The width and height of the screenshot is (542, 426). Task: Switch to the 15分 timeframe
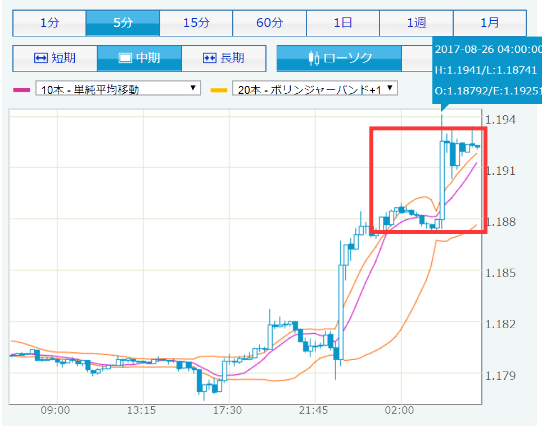click(196, 23)
